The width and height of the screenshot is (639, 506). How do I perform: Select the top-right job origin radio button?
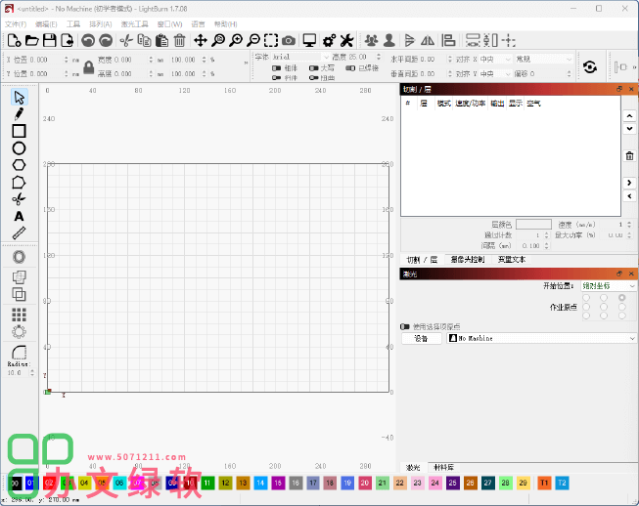tap(622, 298)
